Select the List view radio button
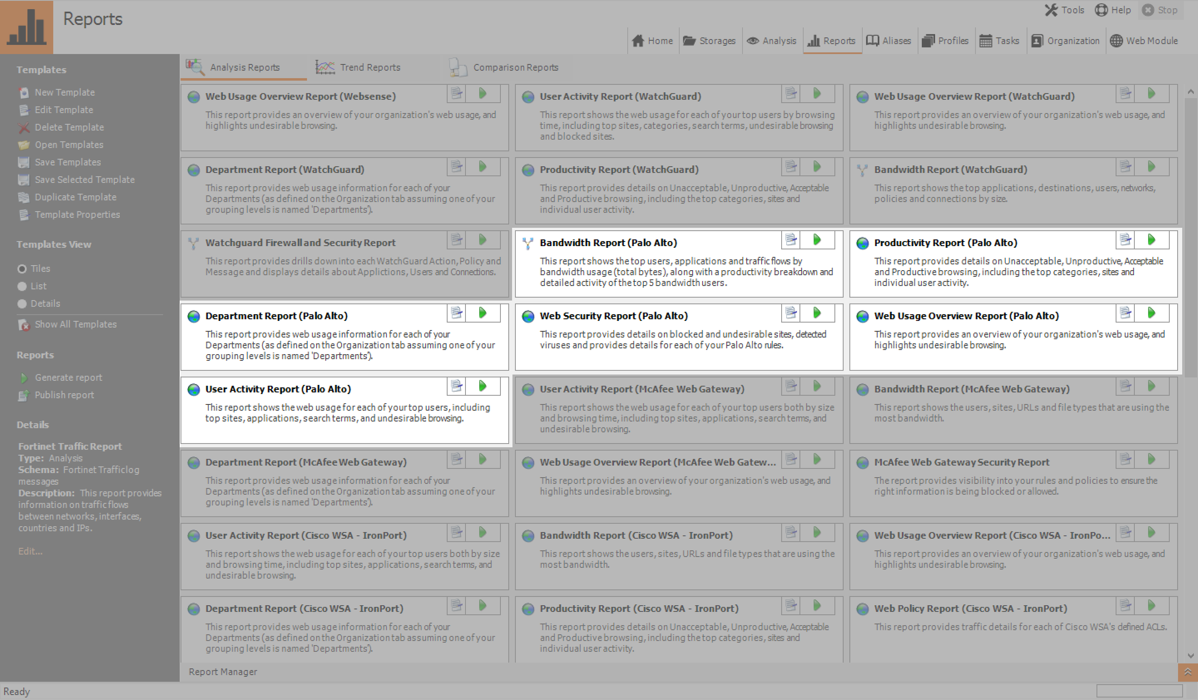 22,286
